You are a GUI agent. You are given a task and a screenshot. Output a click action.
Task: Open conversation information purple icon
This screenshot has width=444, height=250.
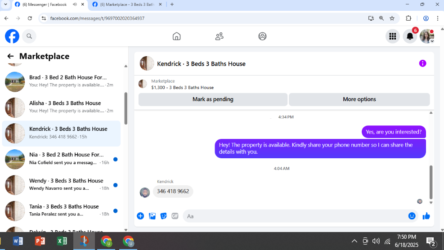coord(422,63)
